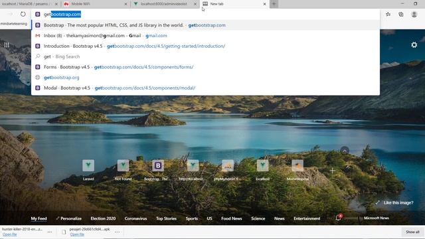Open options for hunter-killer download
This screenshot has width=425, height=239.
pos(50,232)
